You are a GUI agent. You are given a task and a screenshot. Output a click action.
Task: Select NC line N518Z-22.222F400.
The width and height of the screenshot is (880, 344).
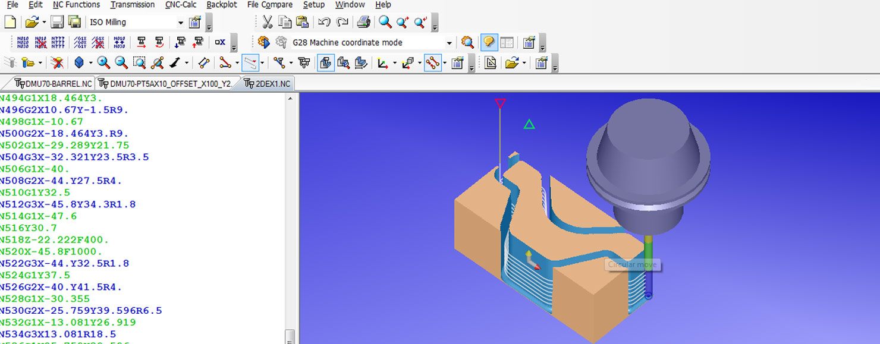tap(55, 239)
